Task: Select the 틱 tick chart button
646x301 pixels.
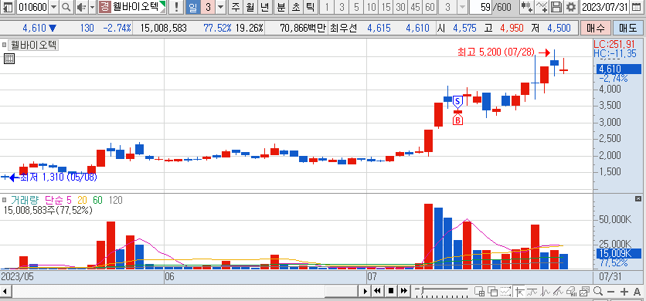Action: [310, 7]
